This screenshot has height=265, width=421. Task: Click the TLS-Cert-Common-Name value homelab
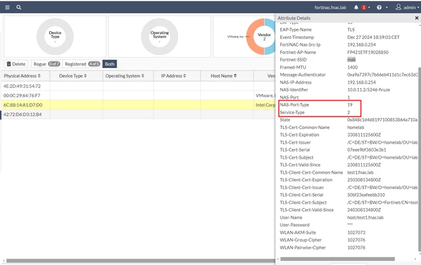(x=356, y=127)
